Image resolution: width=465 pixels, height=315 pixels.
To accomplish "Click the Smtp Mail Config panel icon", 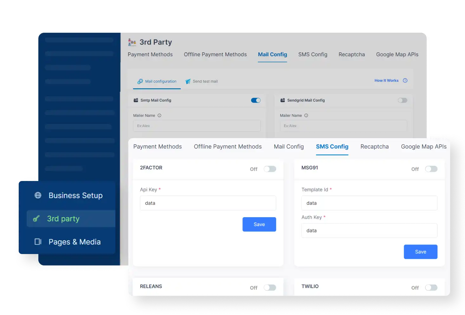I will click(135, 100).
